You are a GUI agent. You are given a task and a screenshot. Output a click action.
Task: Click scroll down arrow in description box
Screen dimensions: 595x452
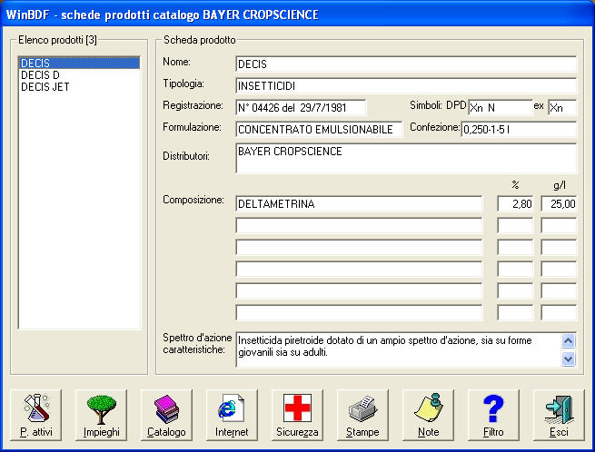point(568,359)
